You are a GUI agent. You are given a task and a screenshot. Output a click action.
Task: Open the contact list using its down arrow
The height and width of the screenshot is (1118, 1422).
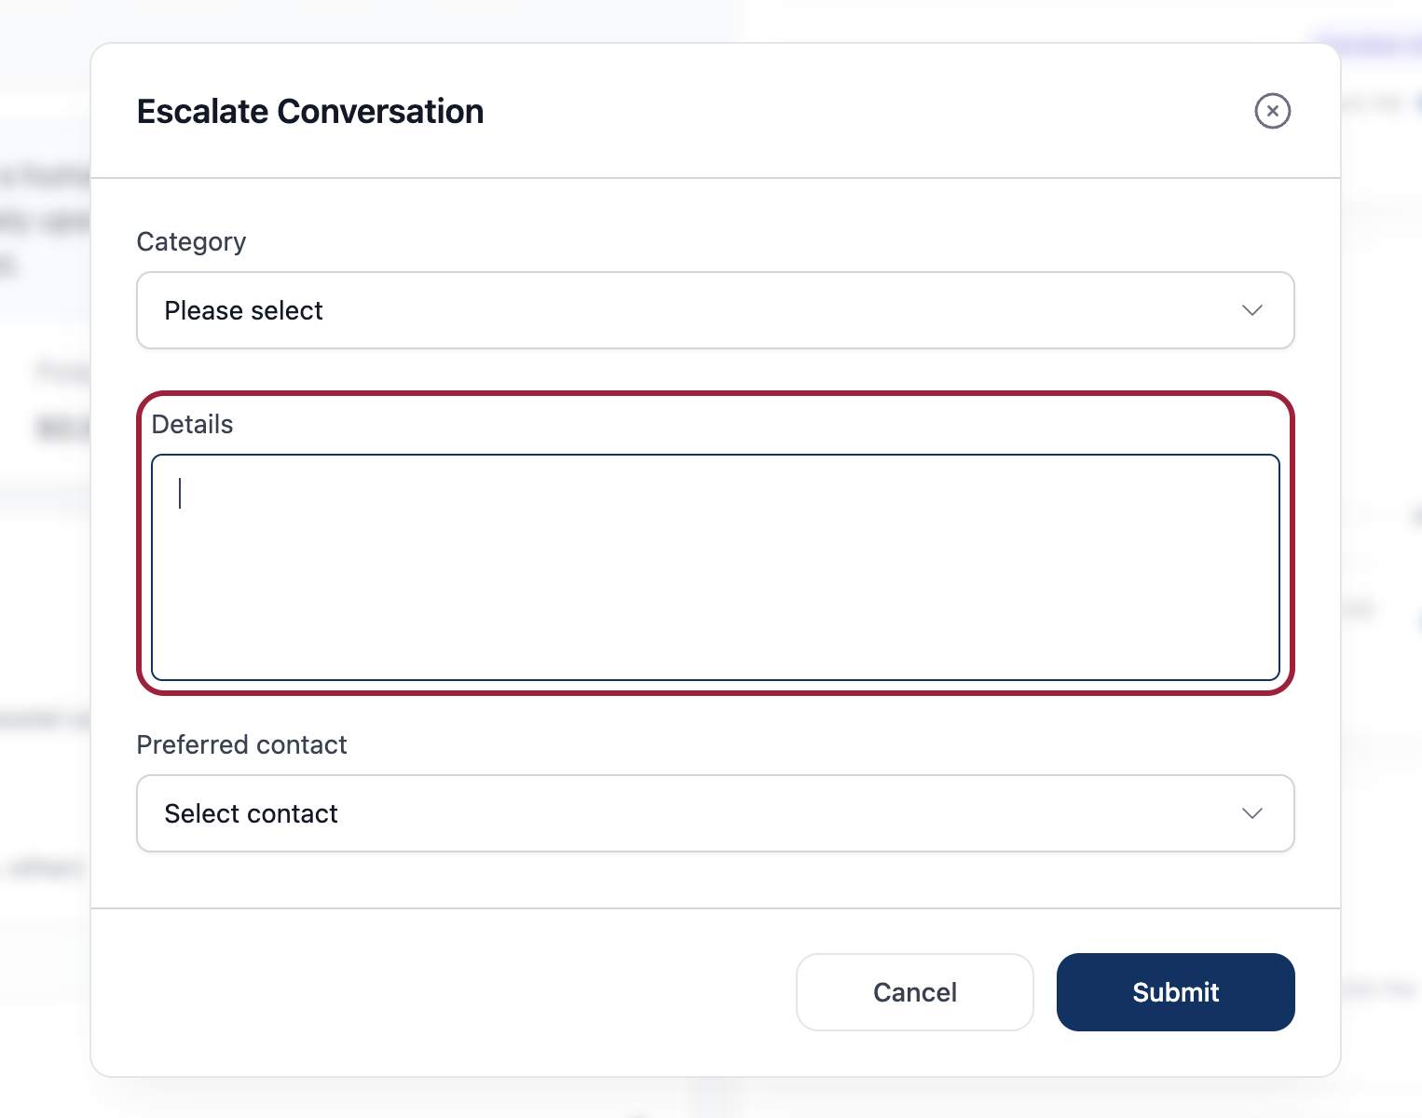click(x=1252, y=813)
